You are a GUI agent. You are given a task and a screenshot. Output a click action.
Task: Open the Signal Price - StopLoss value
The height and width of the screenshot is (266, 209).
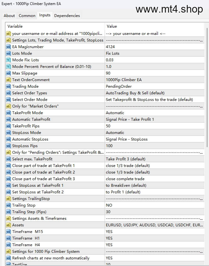pos(154,140)
